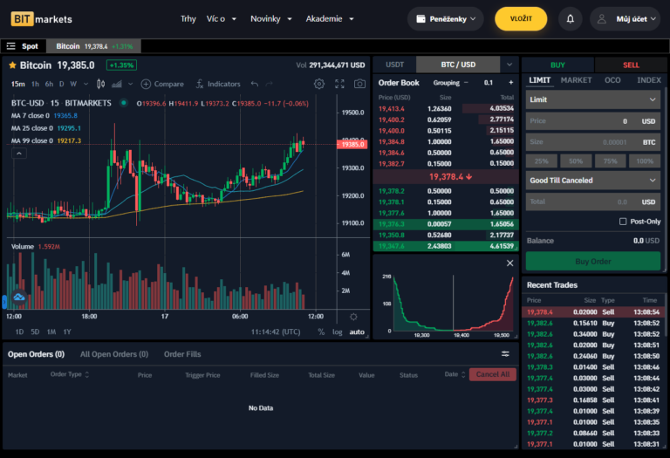Enter fullscreen chart mode
The height and width of the screenshot is (458, 670).
pos(339,84)
